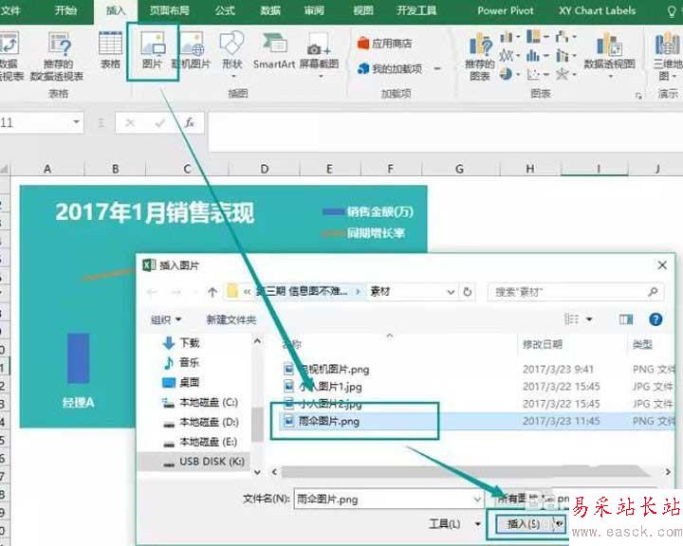Switch to the 公式 tab
Viewport: 683px width, 546px height.
point(225,10)
